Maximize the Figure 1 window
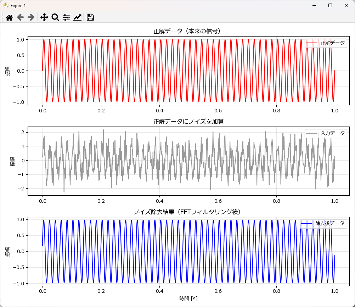Screen dimensions: 355x307 pyautogui.click(x=330, y=5)
